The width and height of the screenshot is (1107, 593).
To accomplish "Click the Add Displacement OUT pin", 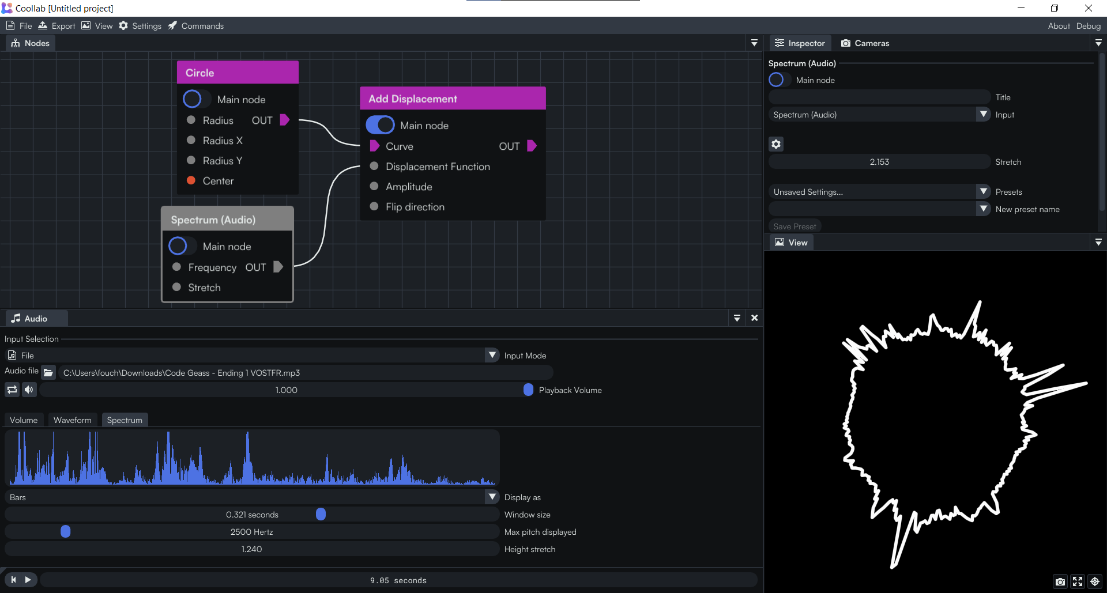I will pos(532,146).
